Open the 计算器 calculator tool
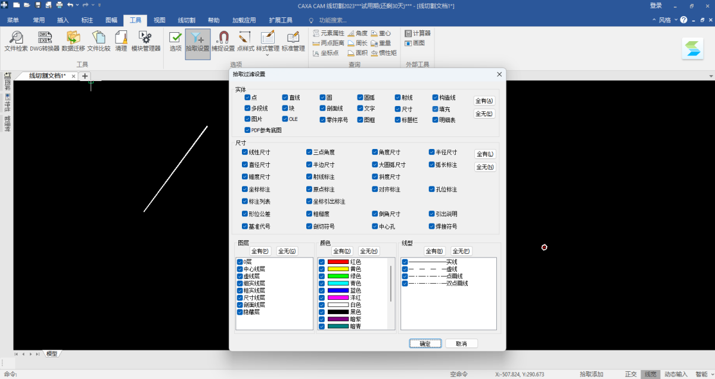This screenshot has width=715, height=379. (418, 33)
